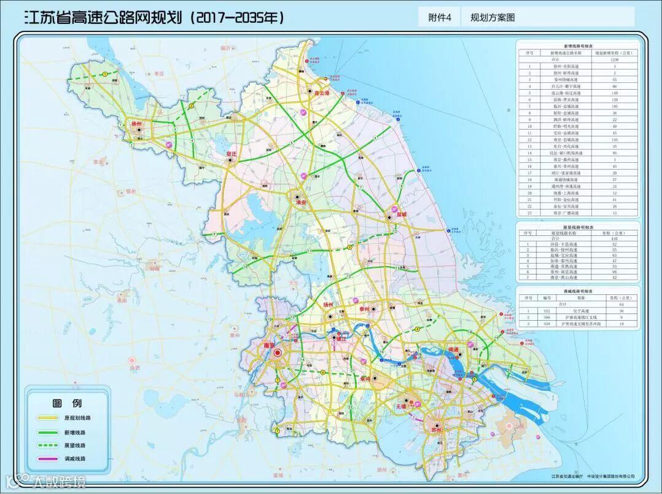Click the 盐城 city label
Viewport: 662px width, 494px height.
[x=402, y=214]
